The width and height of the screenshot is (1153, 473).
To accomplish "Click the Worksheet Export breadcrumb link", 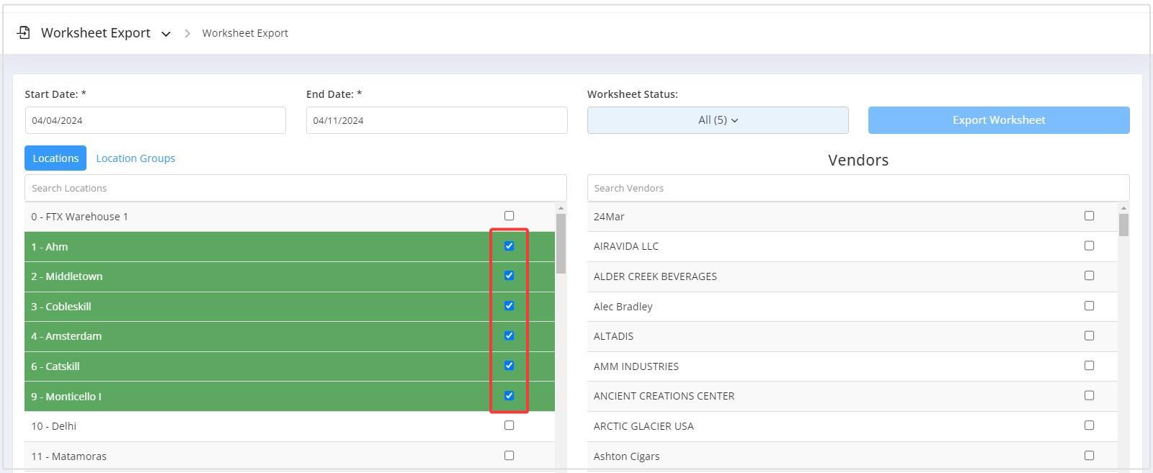I will pos(245,33).
